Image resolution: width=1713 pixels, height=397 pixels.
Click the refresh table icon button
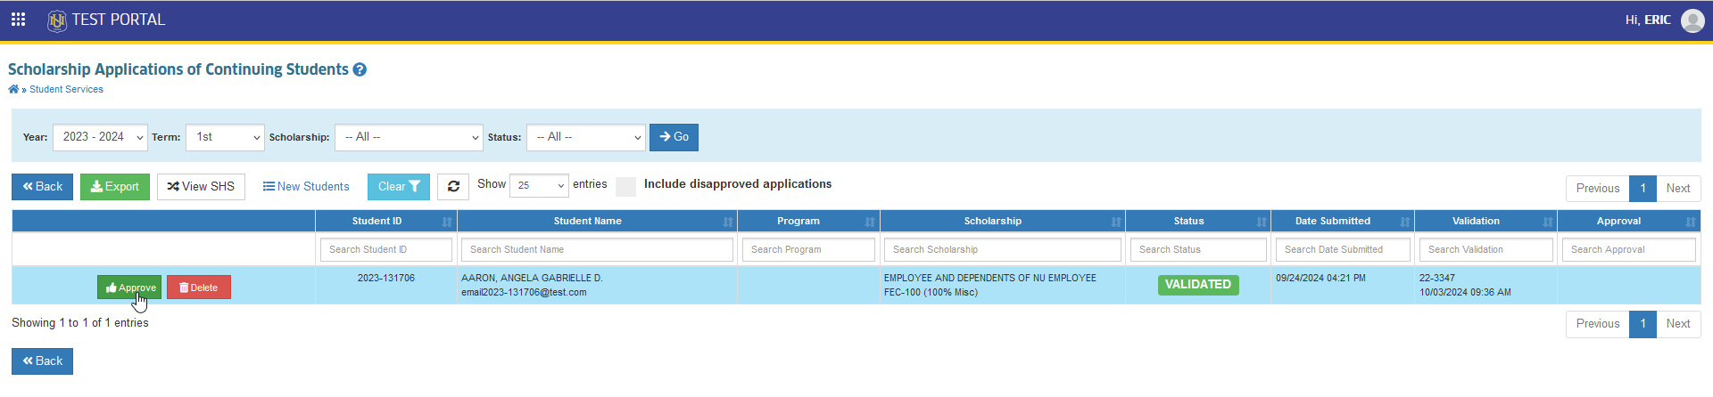click(453, 186)
